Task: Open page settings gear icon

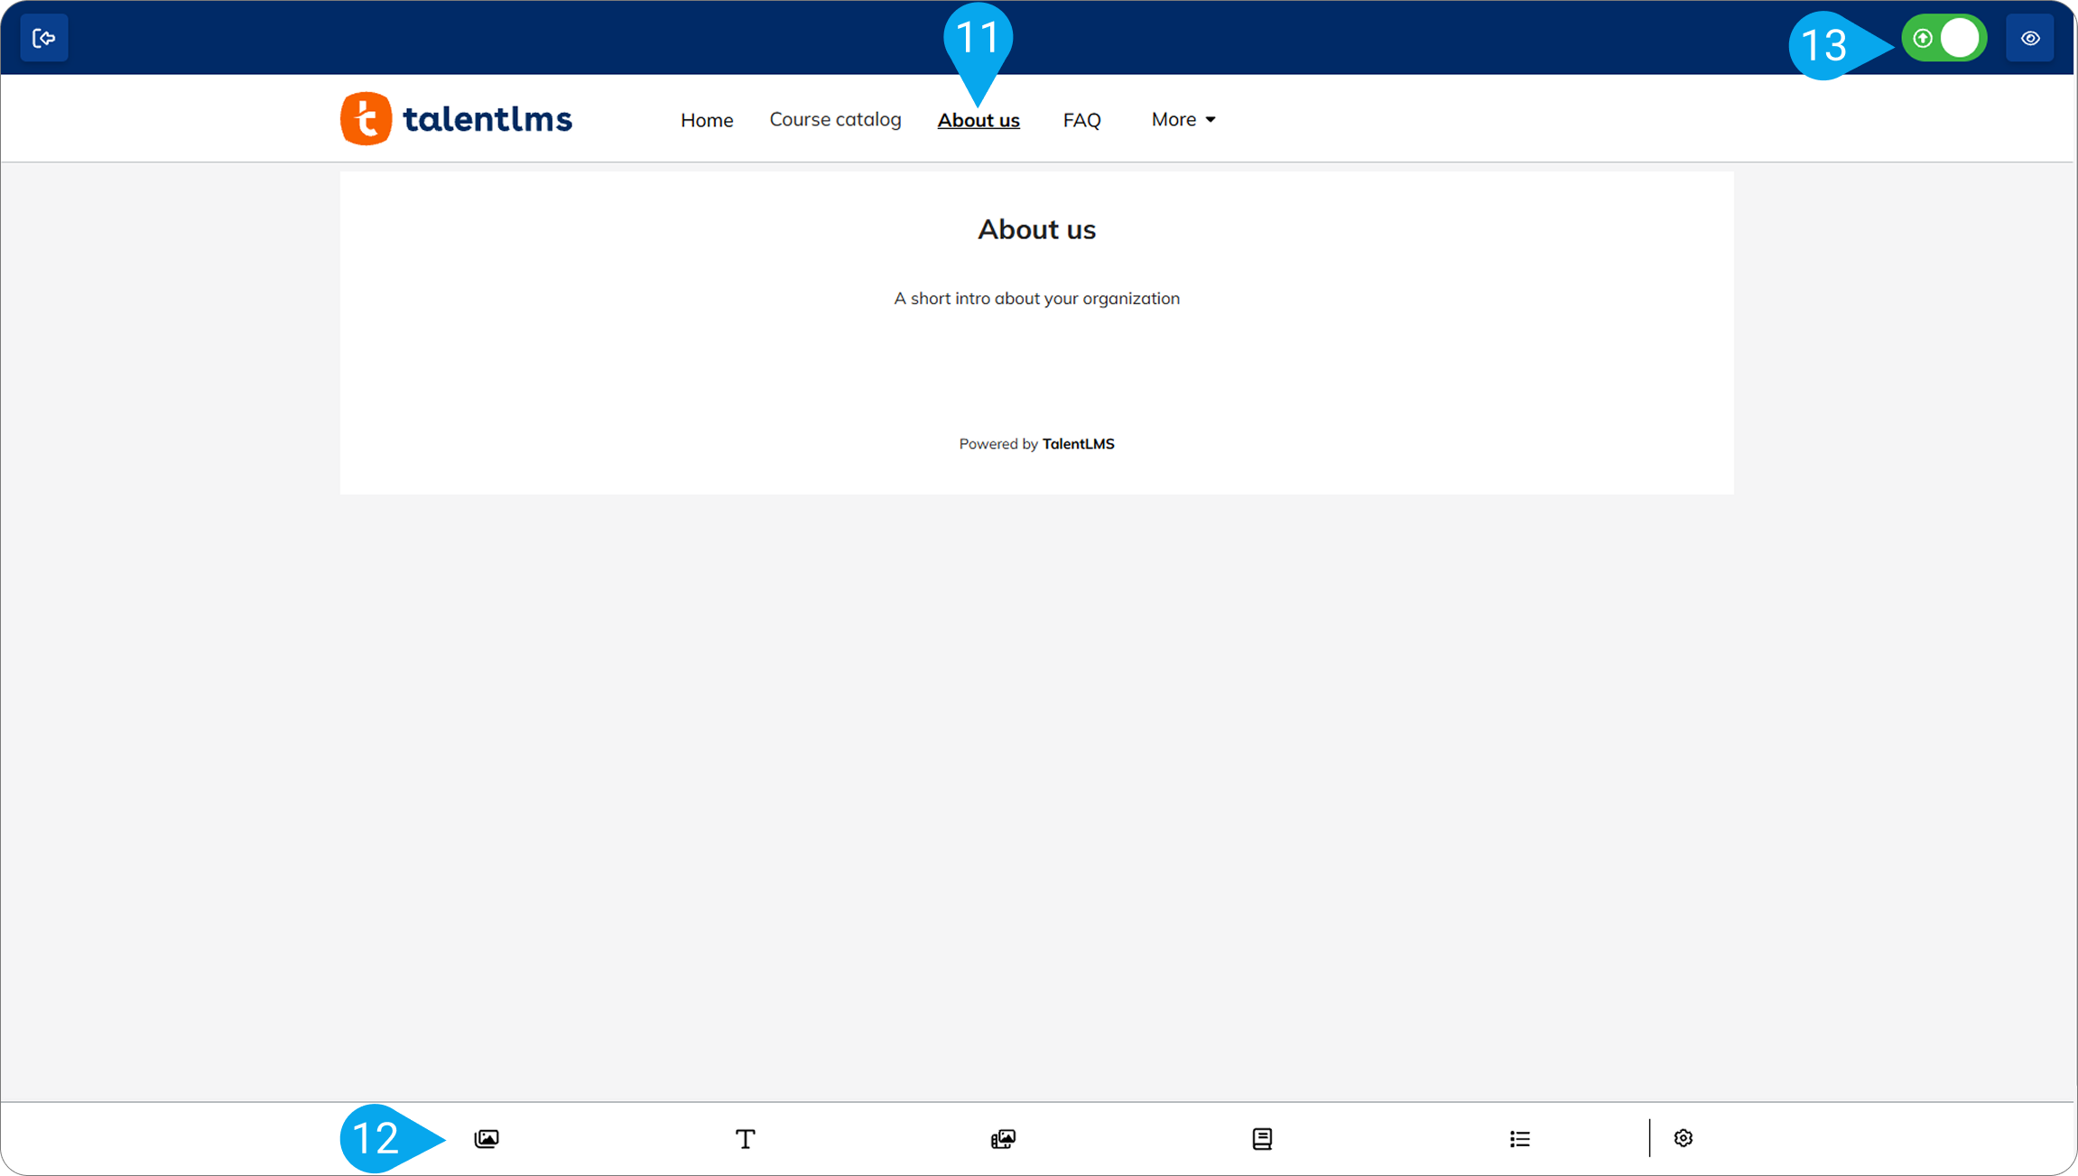Action: 1683,1137
